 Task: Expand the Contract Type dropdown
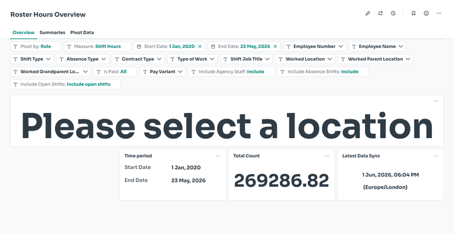(138, 59)
